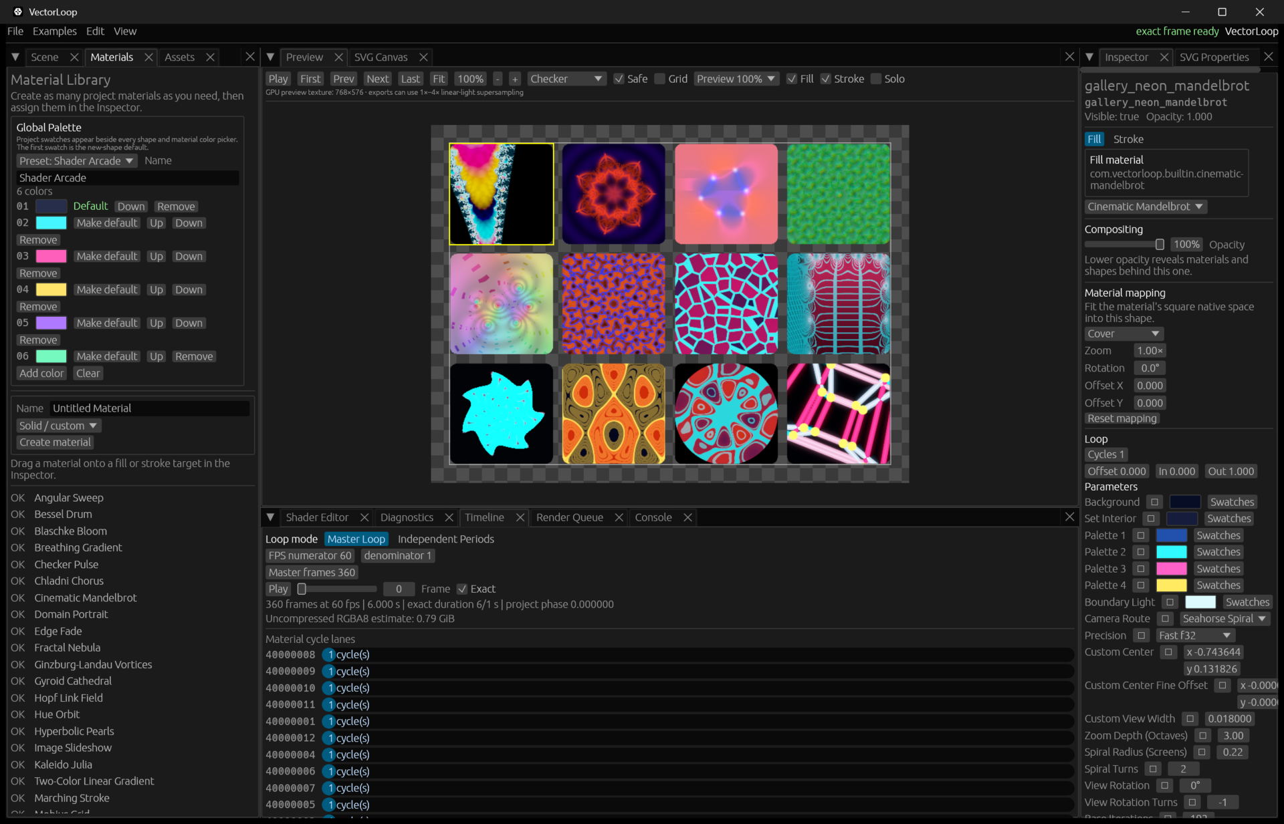The image size is (1284, 824).
Task: Open the Seahorse Spiral camera route dropdown
Action: tap(1224, 619)
